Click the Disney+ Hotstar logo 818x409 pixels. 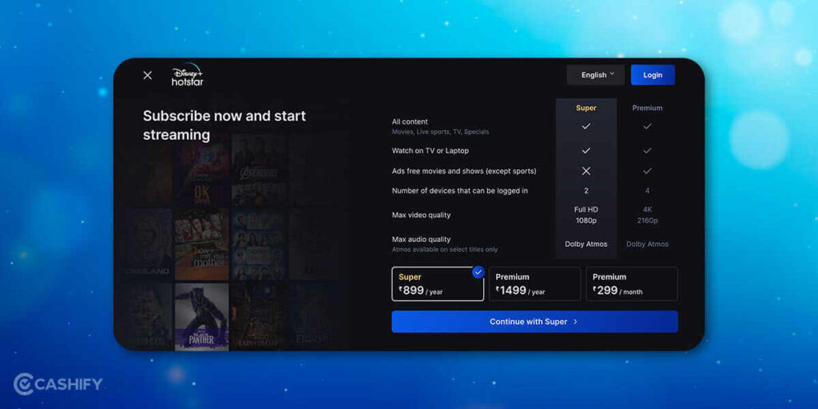click(x=187, y=74)
